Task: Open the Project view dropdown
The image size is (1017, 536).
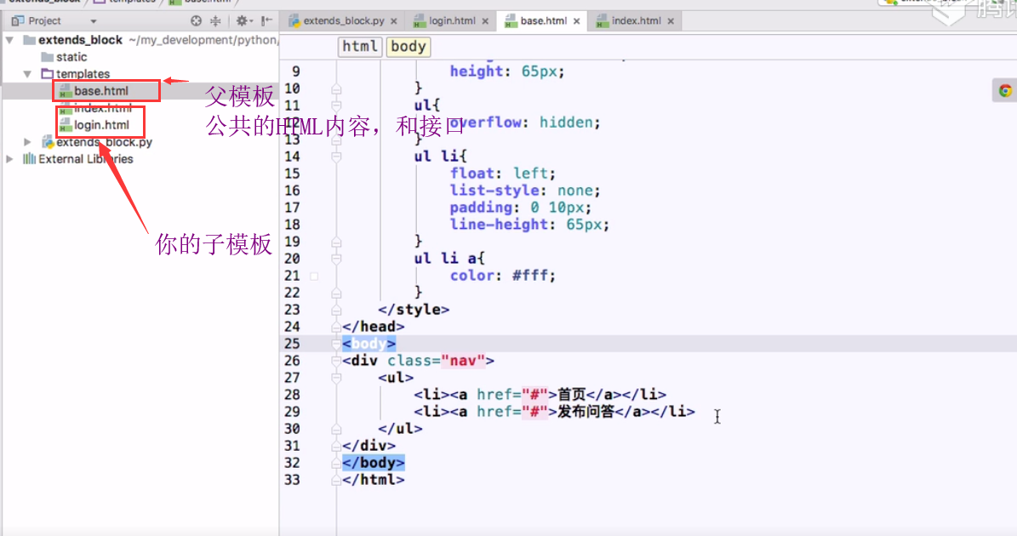Action: (94, 21)
